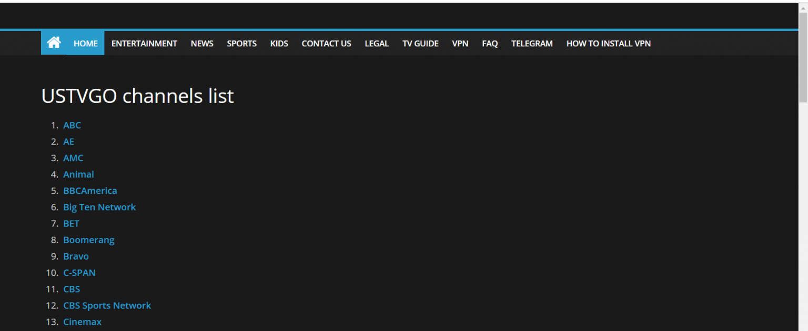808x331 pixels.
Task: Open the TELEGRAM link in navbar
Action: (x=532, y=43)
